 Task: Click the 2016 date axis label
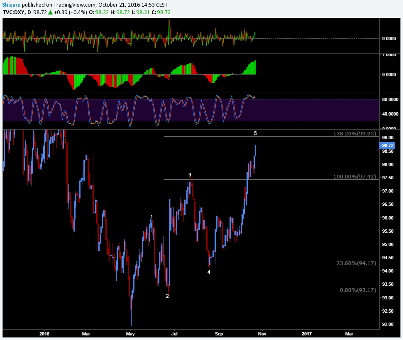pyautogui.click(x=44, y=334)
